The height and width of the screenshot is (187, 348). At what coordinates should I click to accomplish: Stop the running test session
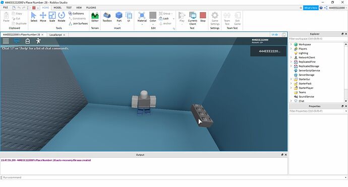pos(203,17)
